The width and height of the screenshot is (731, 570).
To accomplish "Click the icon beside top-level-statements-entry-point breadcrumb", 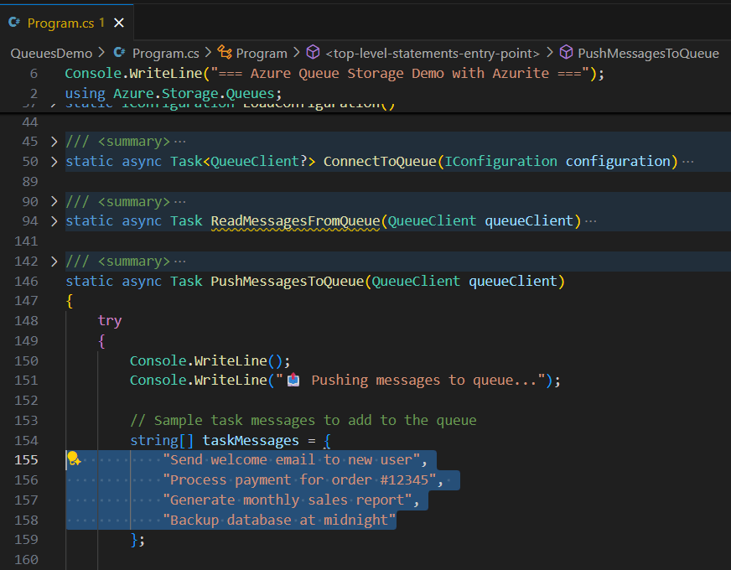I will (313, 53).
